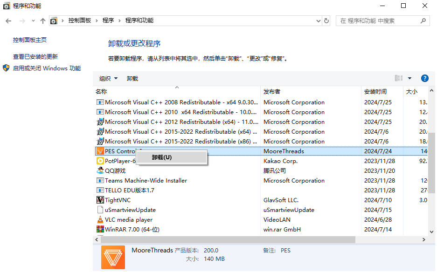The image size is (437, 272).
Task: Open more view options dropdown arrow
Action: point(409,78)
